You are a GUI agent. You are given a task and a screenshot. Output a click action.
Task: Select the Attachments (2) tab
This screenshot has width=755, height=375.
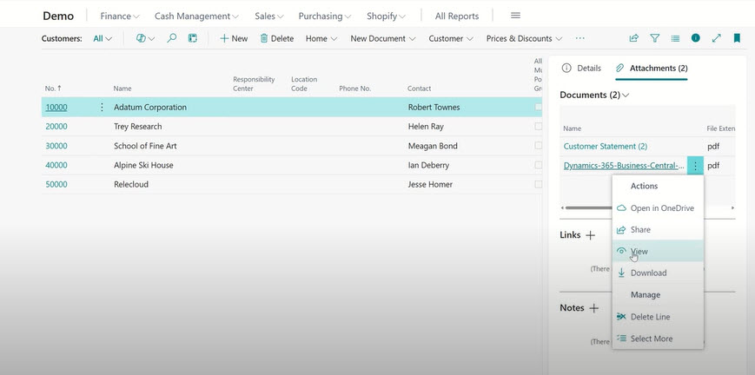[x=652, y=68]
